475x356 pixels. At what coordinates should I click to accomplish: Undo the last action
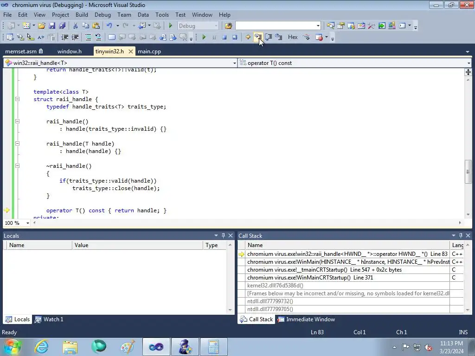[109, 26]
